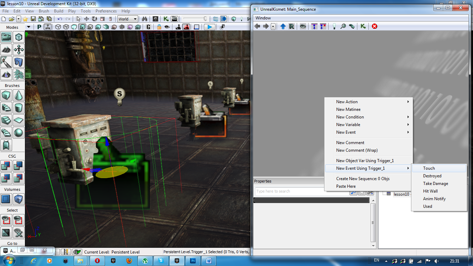Click Kismet search magnifier icon
The width and height of the screenshot is (473, 266).
pos(343,26)
